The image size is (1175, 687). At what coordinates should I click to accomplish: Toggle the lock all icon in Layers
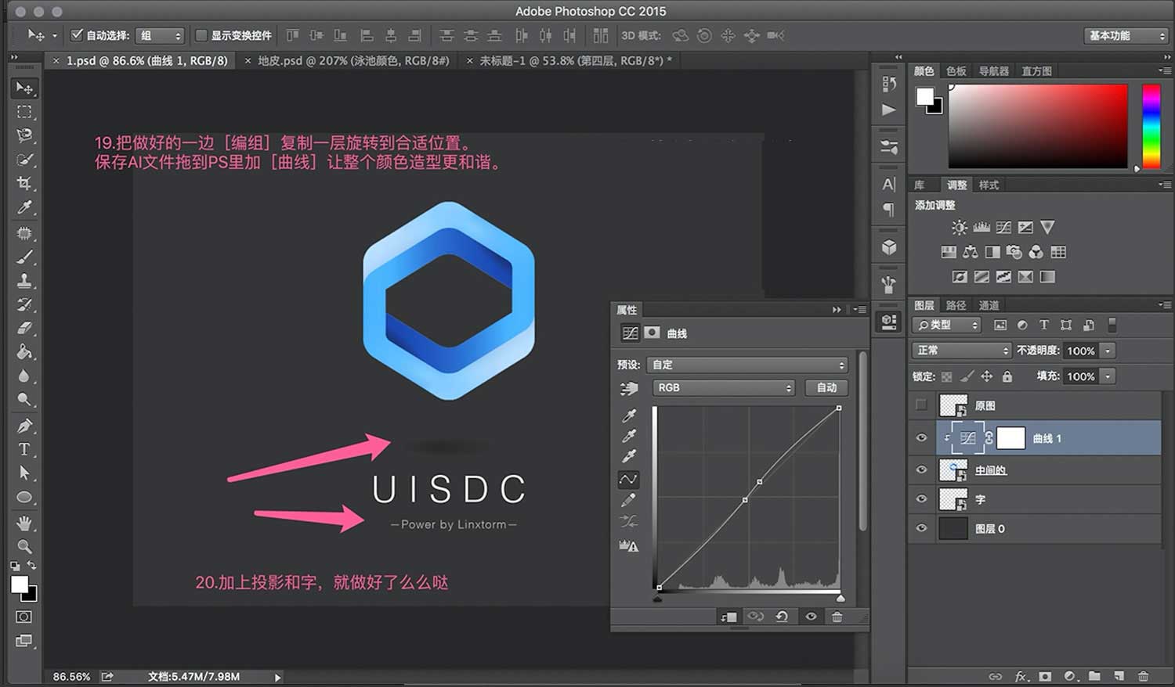coord(1007,376)
